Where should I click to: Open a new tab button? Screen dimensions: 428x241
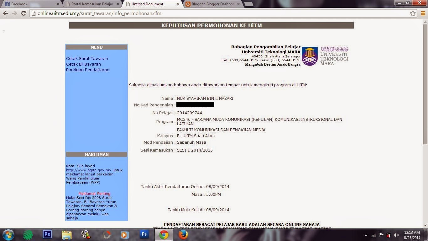pos(248,4)
